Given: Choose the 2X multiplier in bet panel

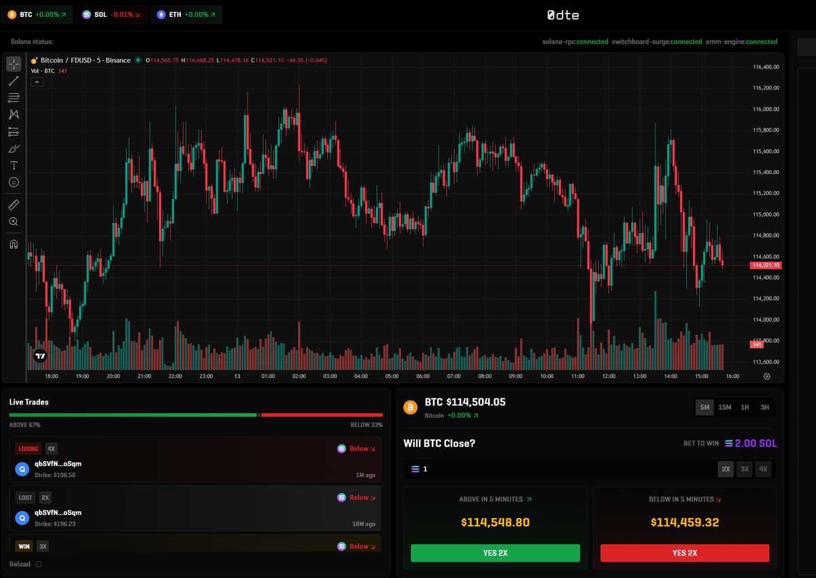Looking at the screenshot, I should tap(726, 469).
